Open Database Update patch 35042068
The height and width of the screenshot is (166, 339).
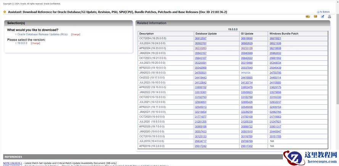pyautogui.click(x=201, y=68)
